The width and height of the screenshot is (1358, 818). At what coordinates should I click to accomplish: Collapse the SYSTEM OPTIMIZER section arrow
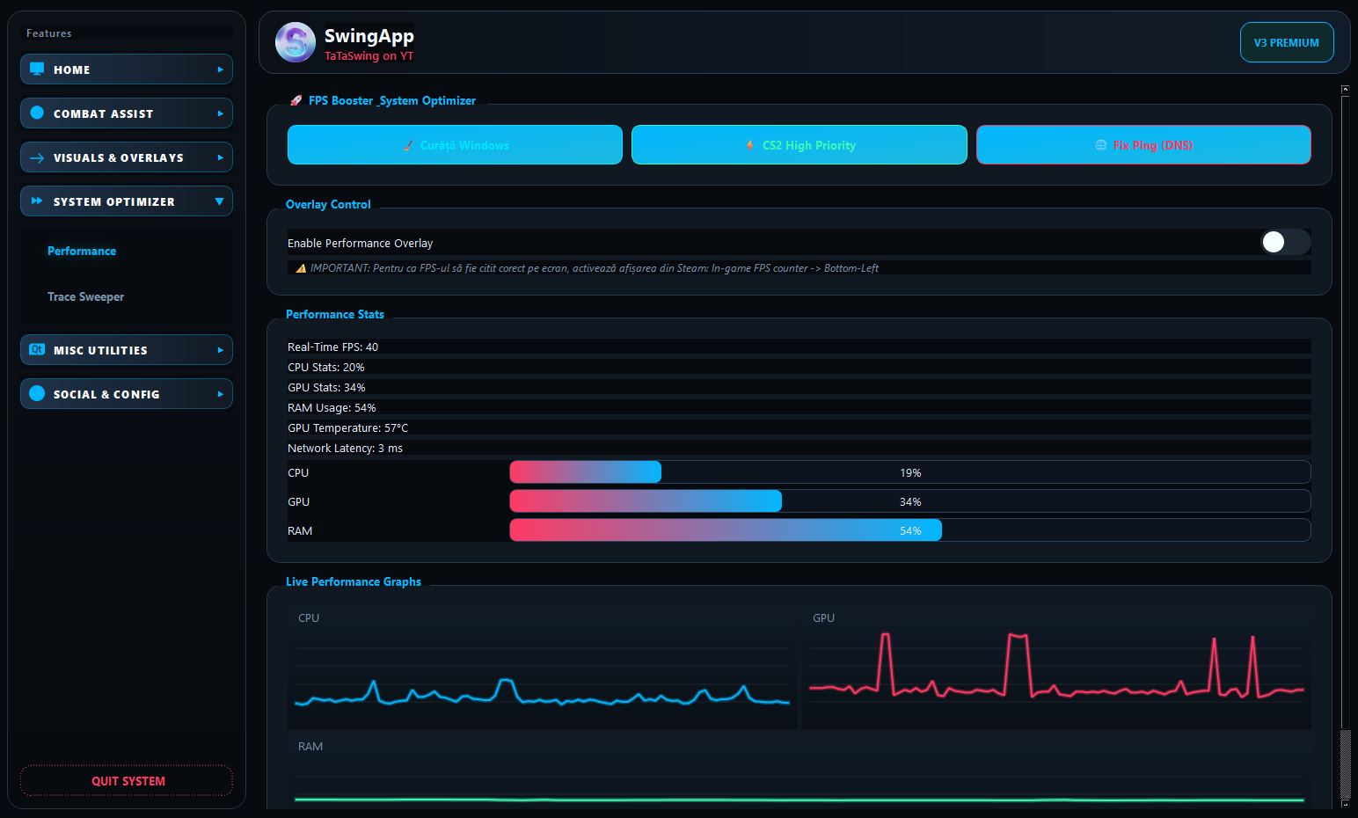click(x=219, y=201)
